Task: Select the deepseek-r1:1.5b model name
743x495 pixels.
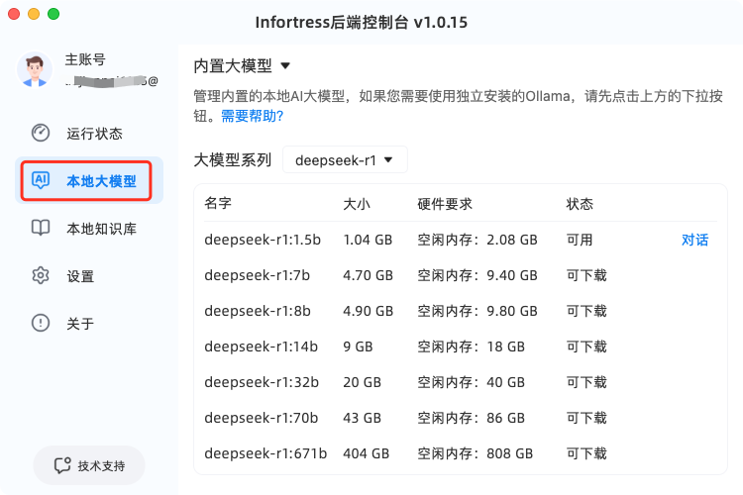Action: 263,240
